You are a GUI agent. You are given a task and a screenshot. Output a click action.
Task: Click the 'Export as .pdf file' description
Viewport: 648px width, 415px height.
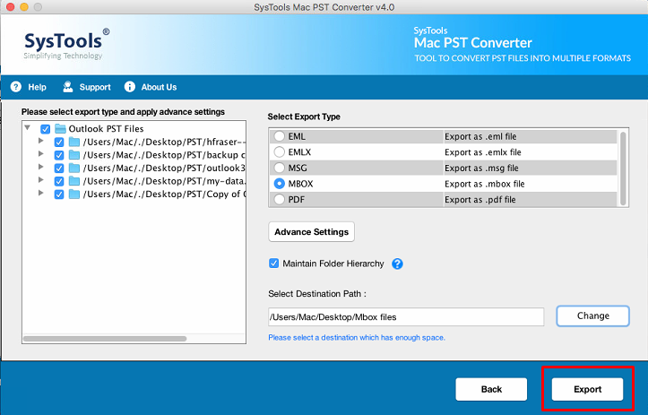480,200
